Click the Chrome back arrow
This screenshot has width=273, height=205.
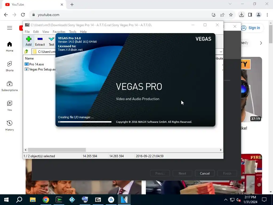tap(6, 15)
